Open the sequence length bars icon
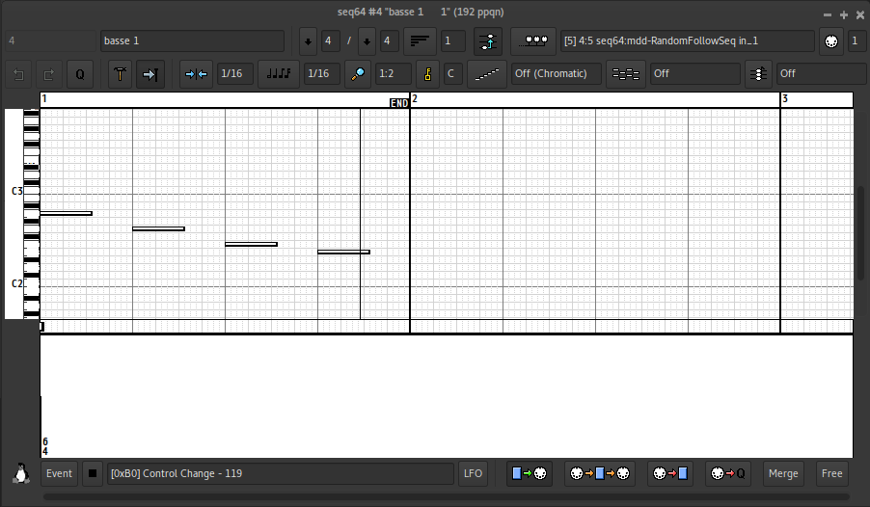The image size is (870, 507). pos(420,41)
